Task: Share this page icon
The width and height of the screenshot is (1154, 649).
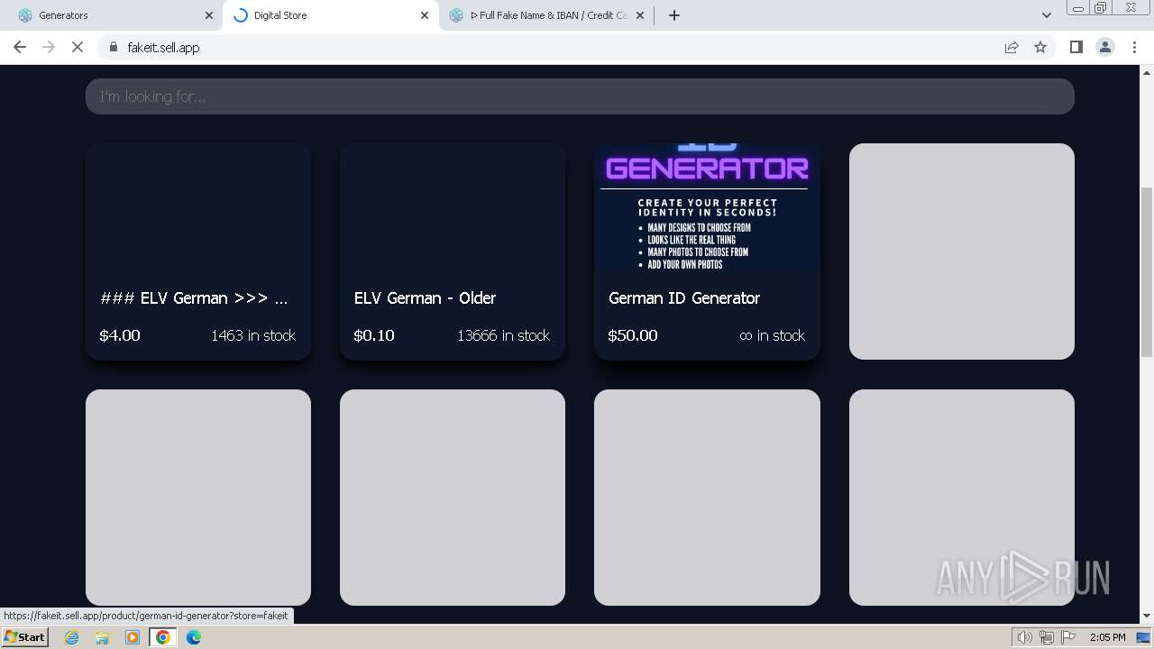Action: click(x=1012, y=47)
